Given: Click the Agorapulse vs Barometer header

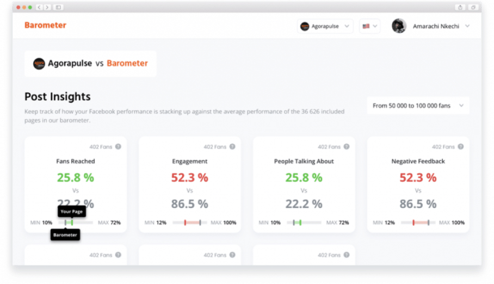Looking at the screenshot, I should click(90, 64).
